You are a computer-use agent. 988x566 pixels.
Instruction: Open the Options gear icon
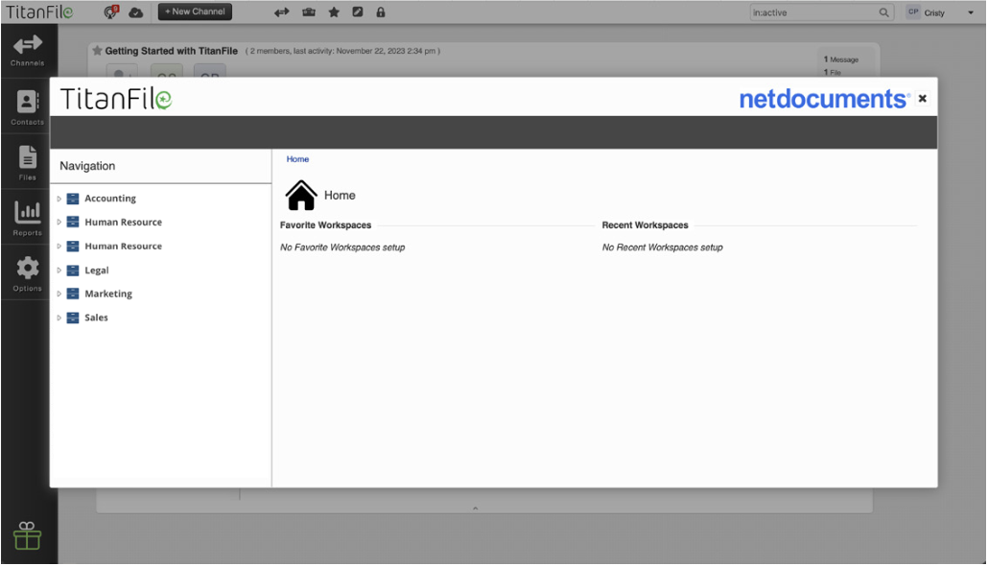point(27,273)
